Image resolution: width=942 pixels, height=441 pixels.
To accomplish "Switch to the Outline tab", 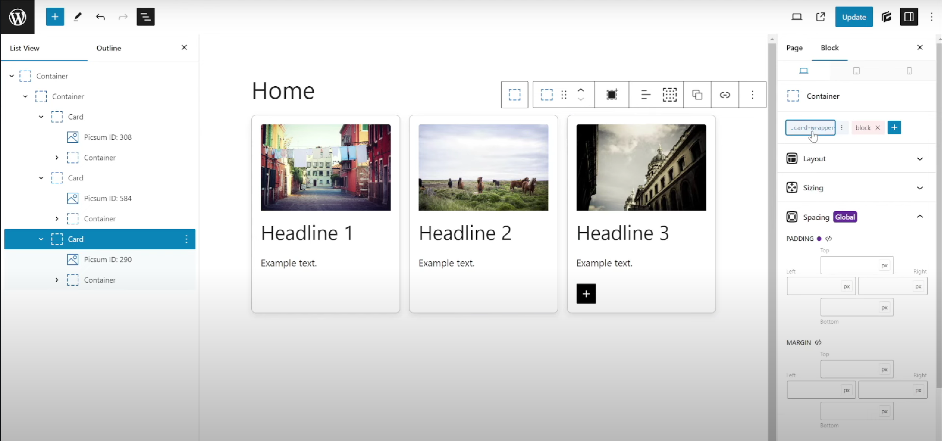I will [x=109, y=48].
